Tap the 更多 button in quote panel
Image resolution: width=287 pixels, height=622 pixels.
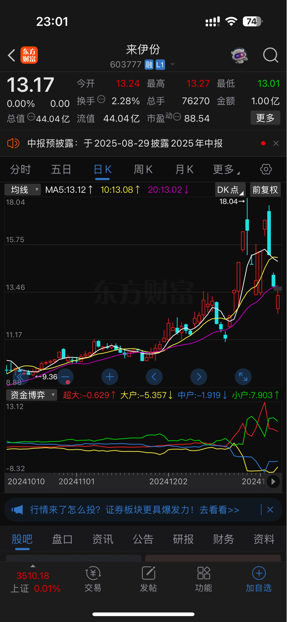[x=265, y=118]
